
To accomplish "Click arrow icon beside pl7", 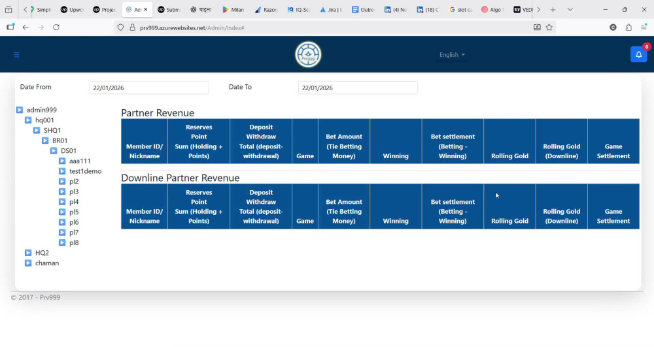I will pos(62,233).
